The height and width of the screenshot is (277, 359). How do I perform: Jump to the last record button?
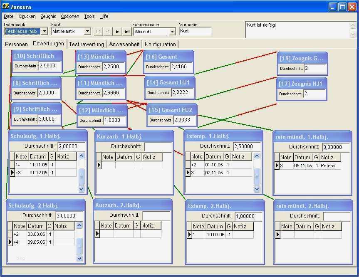127,31
